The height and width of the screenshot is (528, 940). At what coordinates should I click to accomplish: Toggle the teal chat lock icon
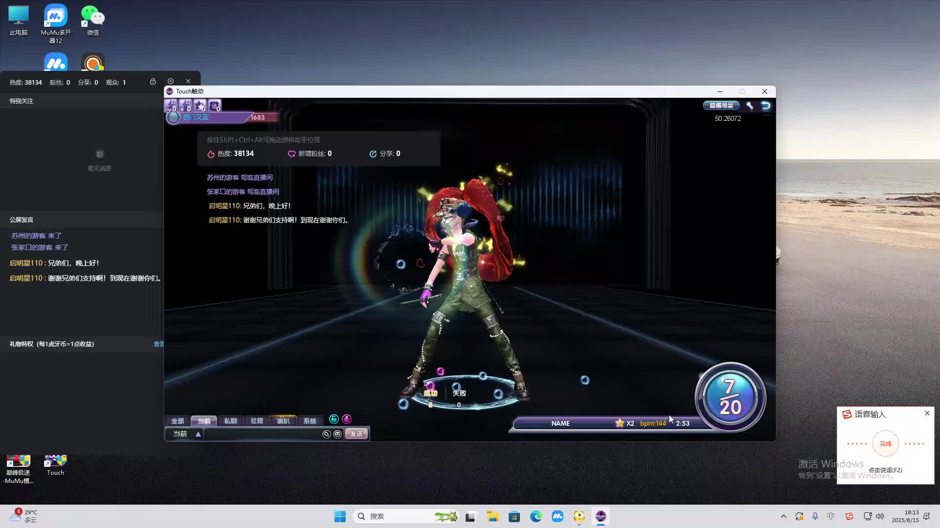(x=334, y=419)
